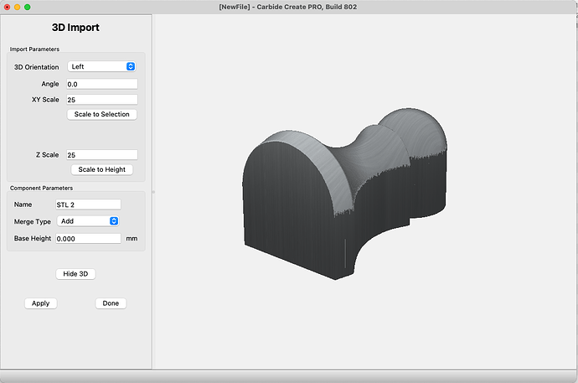Click the Base Height input field
The width and height of the screenshot is (578, 383).
click(88, 239)
